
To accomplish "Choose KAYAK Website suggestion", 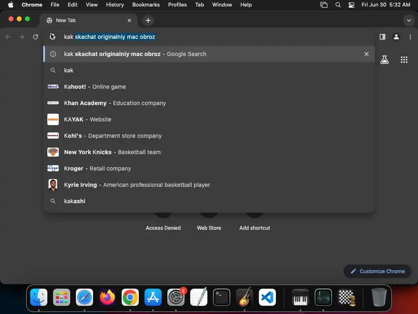I will [209, 119].
